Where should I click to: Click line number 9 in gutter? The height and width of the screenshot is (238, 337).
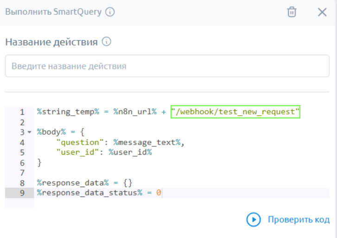click(x=22, y=193)
